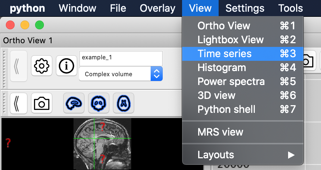Open the Complex volume overlay type dropdown

point(121,74)
